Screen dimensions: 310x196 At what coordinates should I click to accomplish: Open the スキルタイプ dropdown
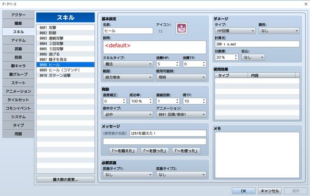[128, 64]
